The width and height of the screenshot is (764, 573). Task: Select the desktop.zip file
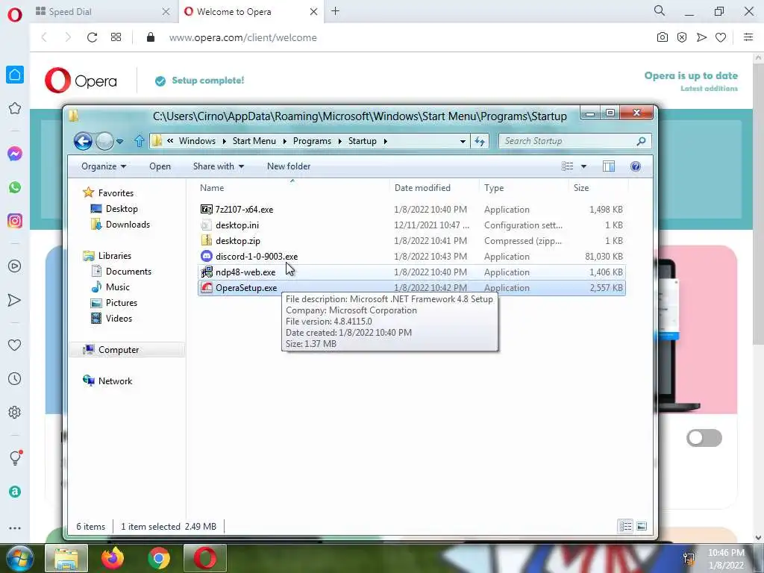(x=412, y=241)
